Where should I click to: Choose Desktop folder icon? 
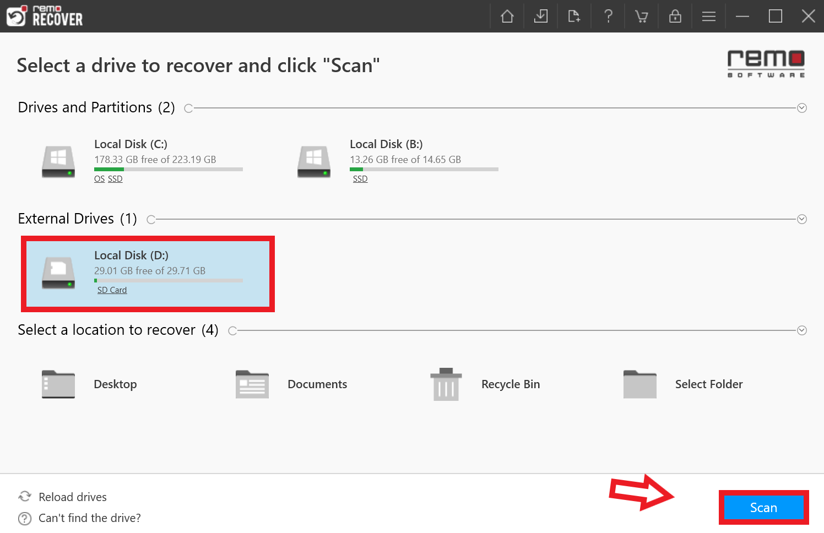point(58,384)
